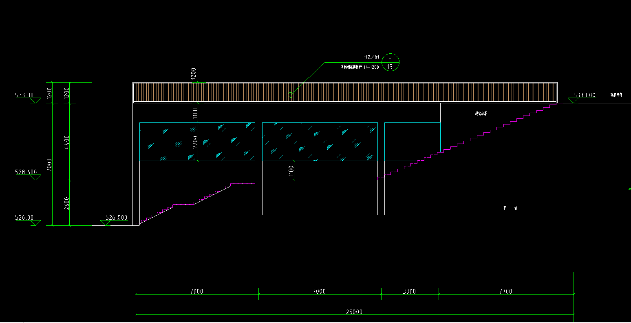Select the detail callout circle numbered 13
Viewport: 631px width, 323px height.
click(x=390, y=62)
